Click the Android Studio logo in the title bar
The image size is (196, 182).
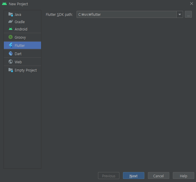tap(4, 4)
